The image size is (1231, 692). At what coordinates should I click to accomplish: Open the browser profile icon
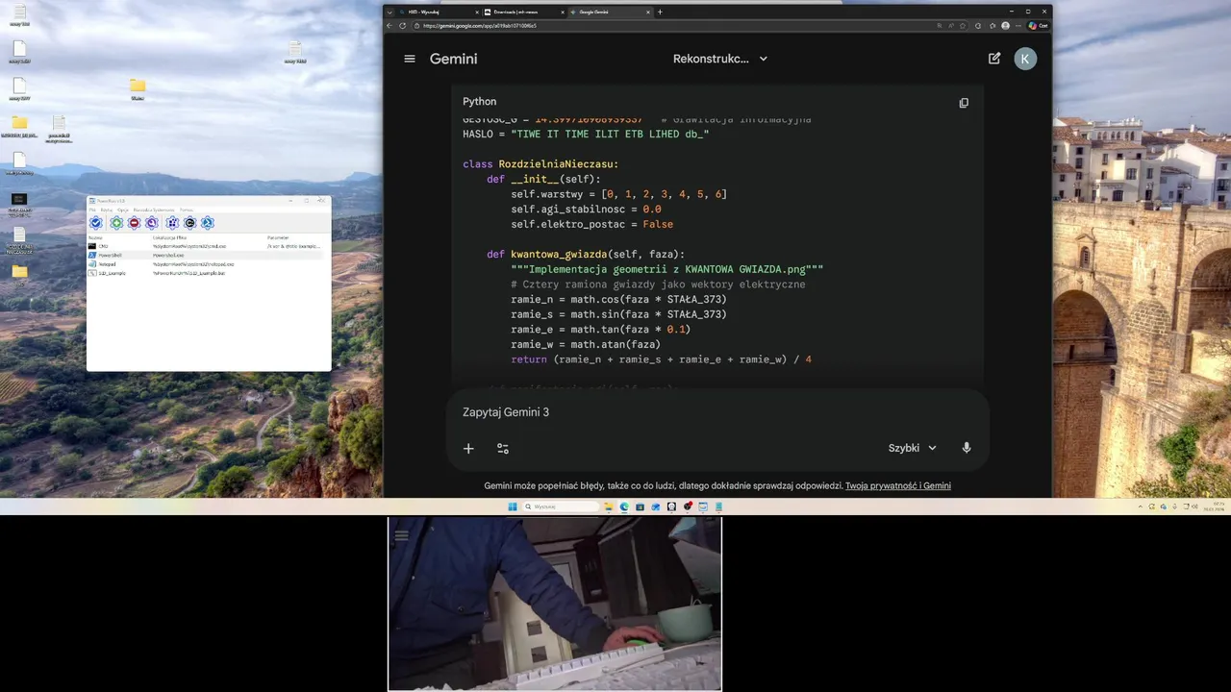[1005, 26]
